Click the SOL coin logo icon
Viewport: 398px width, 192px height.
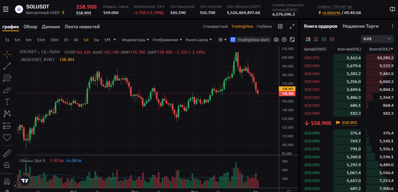pos(19,9)
